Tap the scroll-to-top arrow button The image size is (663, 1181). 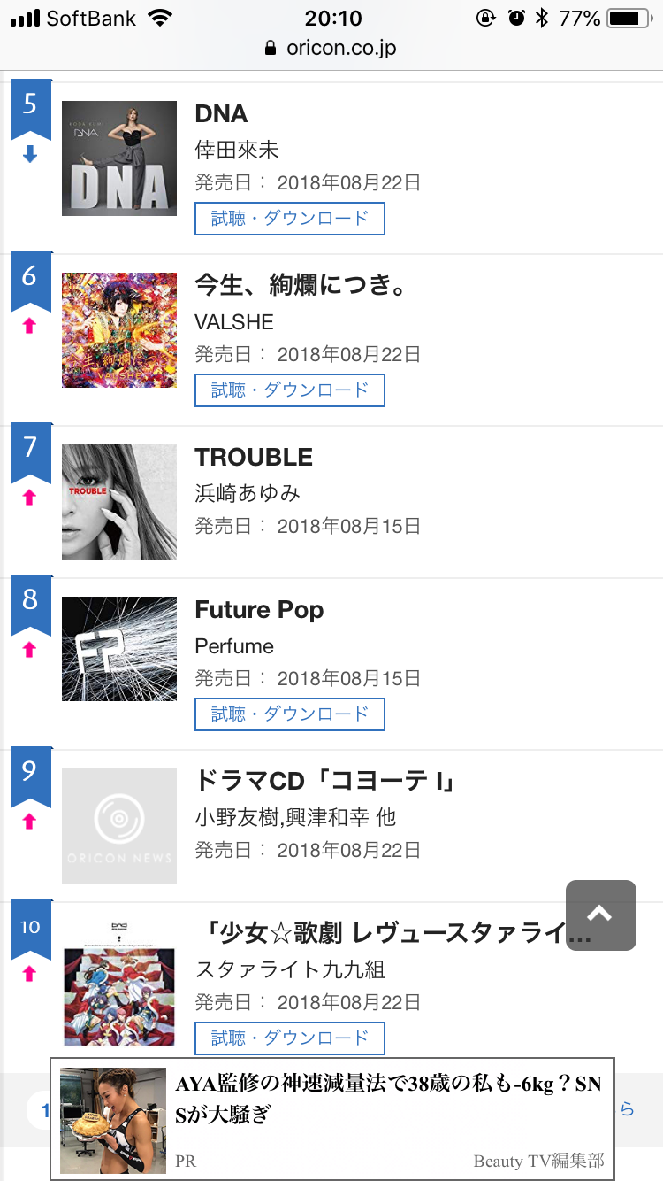(600, 915)
